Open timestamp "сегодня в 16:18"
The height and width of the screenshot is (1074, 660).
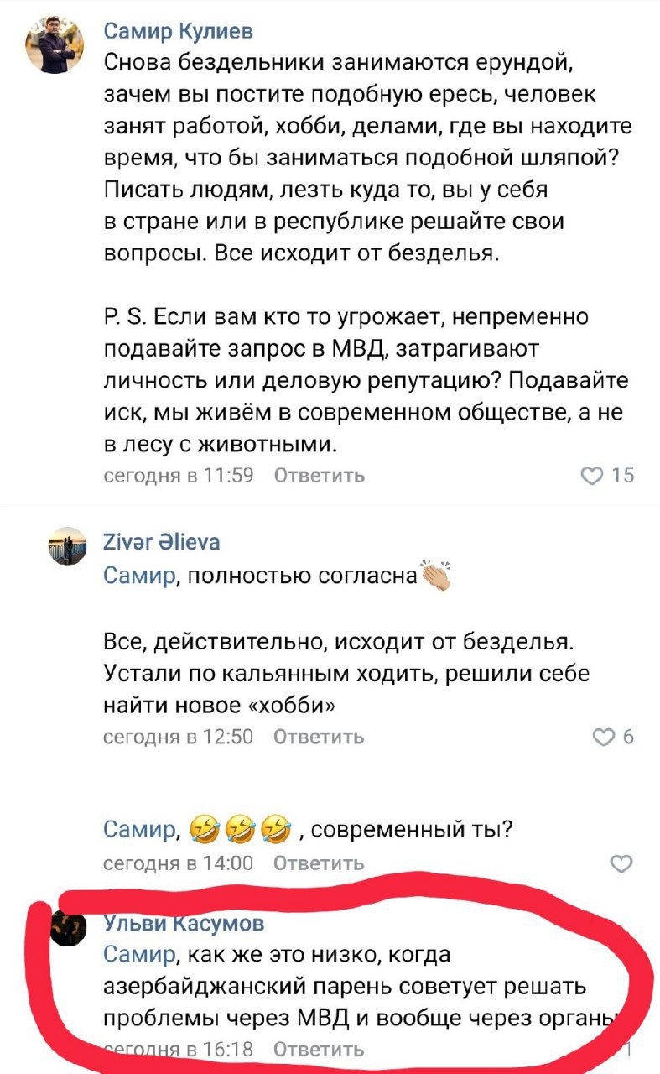(x=178, y=1050)
